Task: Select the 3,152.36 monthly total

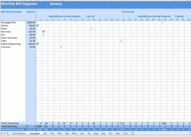Action: [31, 129]
